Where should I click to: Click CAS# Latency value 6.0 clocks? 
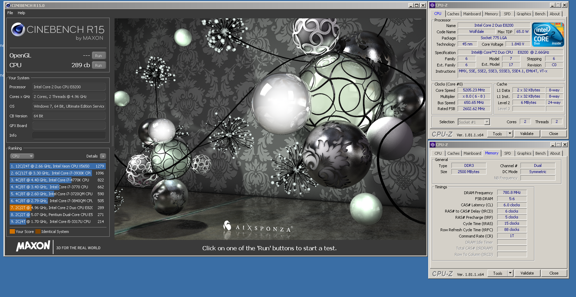coord(512,205)
